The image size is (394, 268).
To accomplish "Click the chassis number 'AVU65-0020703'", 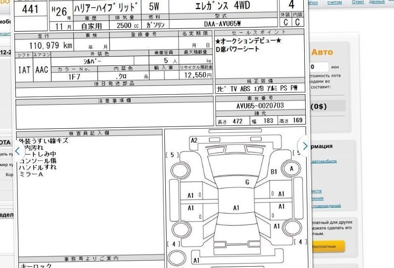I will [x=260, y=106].
